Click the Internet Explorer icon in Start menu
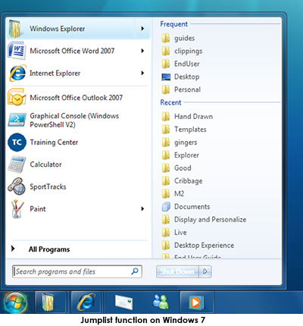 pos(17,73)
